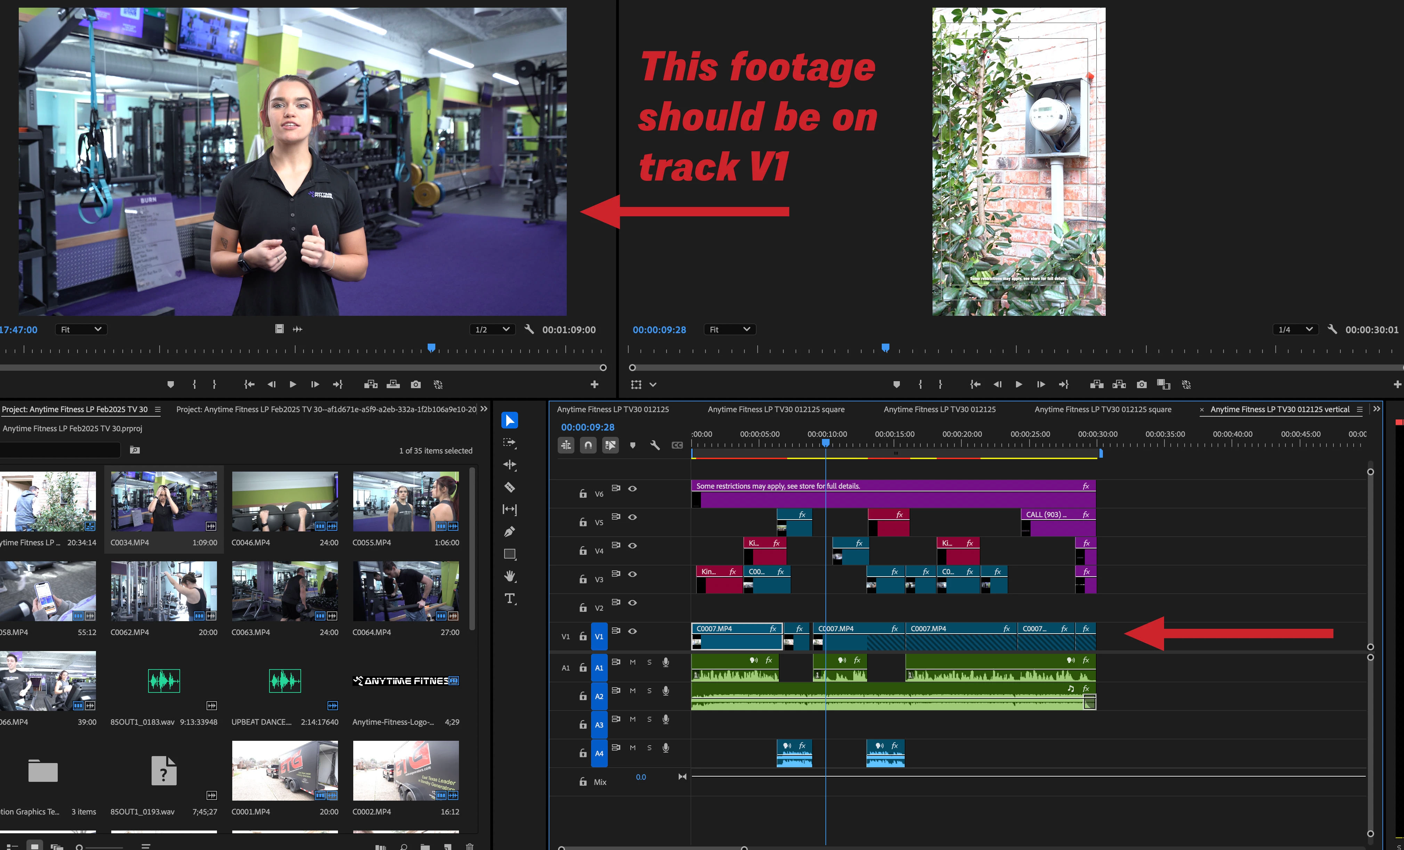The width and height of the screenshot is (1404, 850).
Task: Mute audio track A1
Action: point(632,662)
